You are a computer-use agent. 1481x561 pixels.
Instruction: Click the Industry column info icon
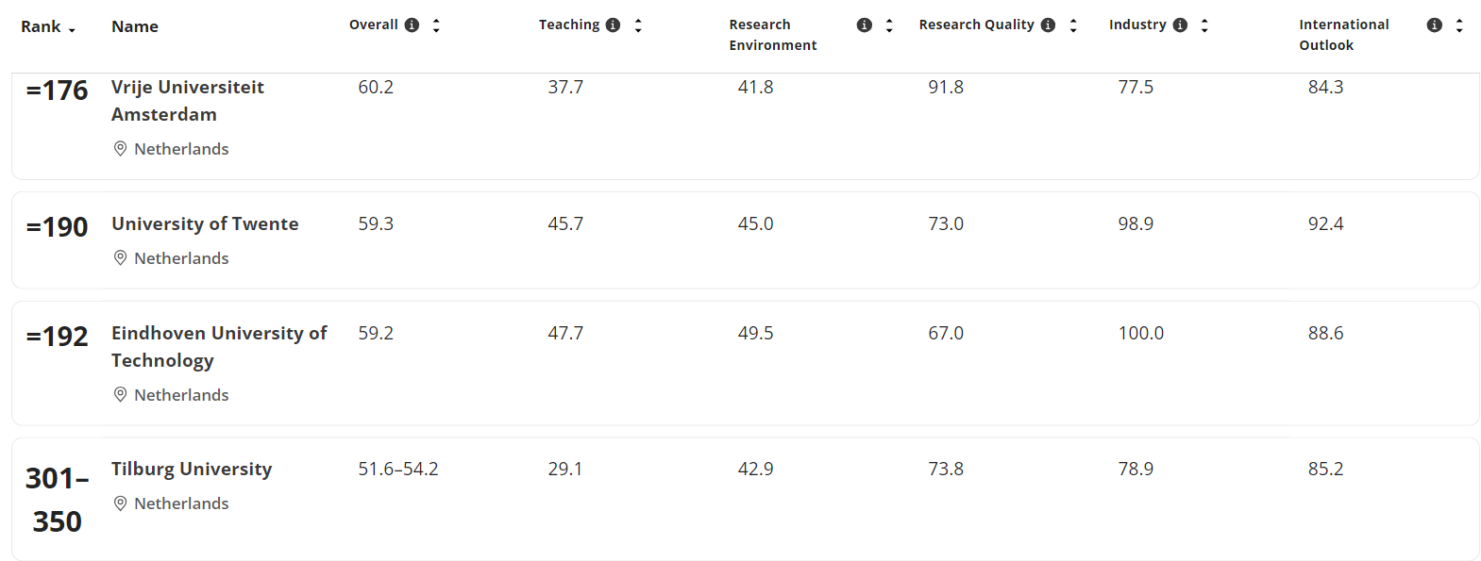click(1180, 25)
